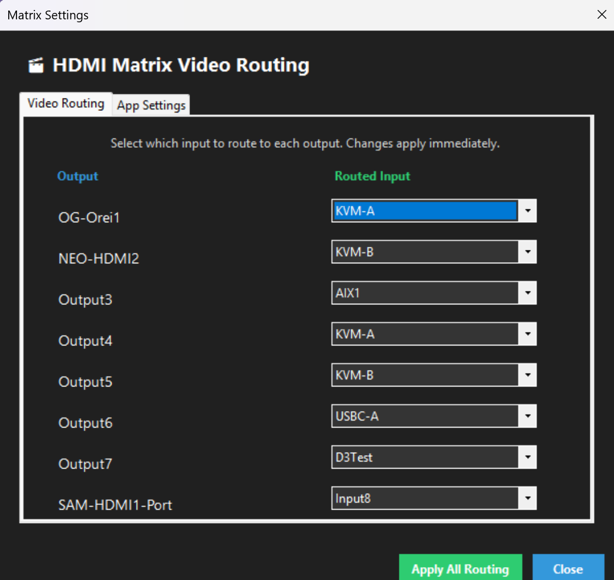Select the Video Routing tab

66,103
